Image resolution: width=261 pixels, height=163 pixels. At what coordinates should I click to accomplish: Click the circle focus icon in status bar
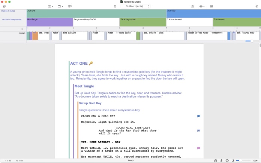227,160
